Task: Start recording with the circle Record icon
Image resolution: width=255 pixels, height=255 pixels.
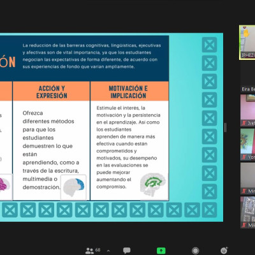Action: 195,251
